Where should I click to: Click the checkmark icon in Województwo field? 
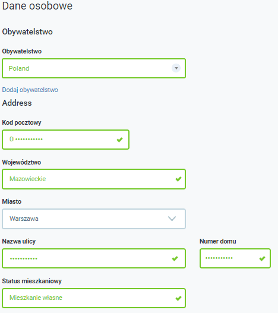[x=178, y=179]
